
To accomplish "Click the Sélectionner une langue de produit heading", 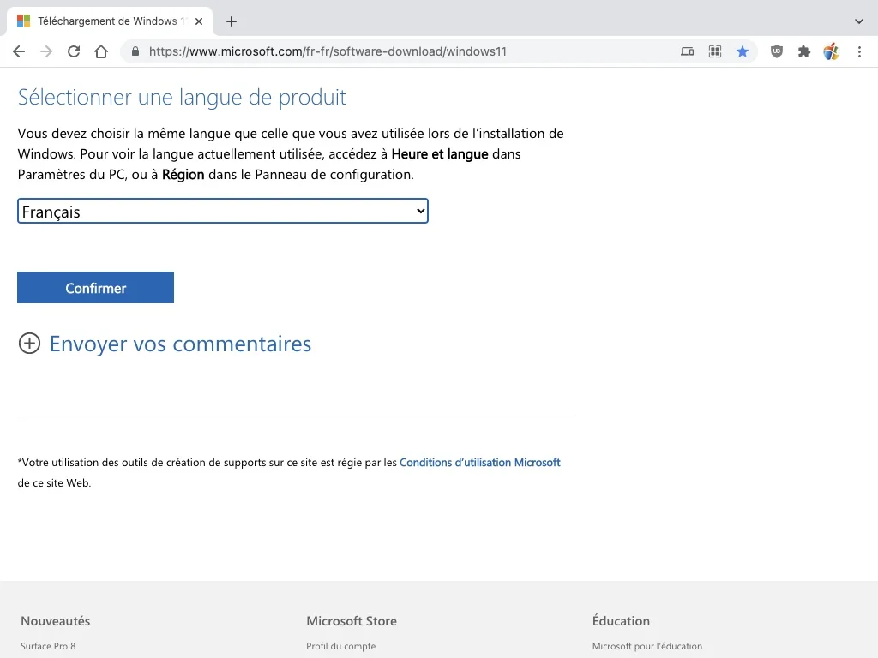I will pyautogui.click(x=182, y=98).
